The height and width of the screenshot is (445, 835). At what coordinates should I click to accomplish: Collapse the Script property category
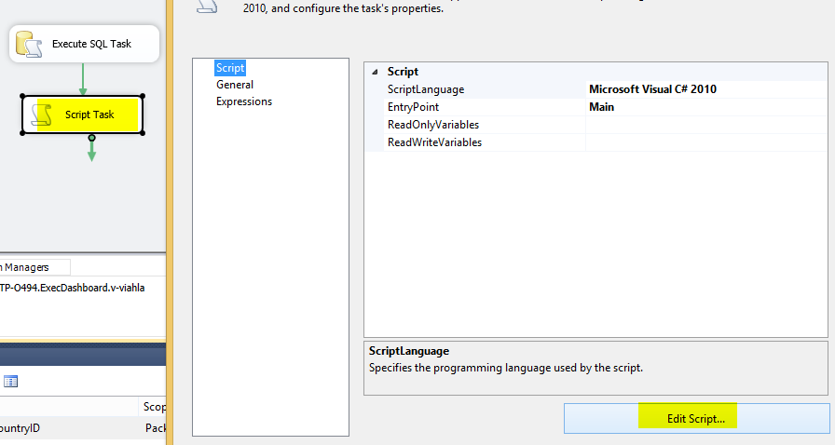click(375, 72)
